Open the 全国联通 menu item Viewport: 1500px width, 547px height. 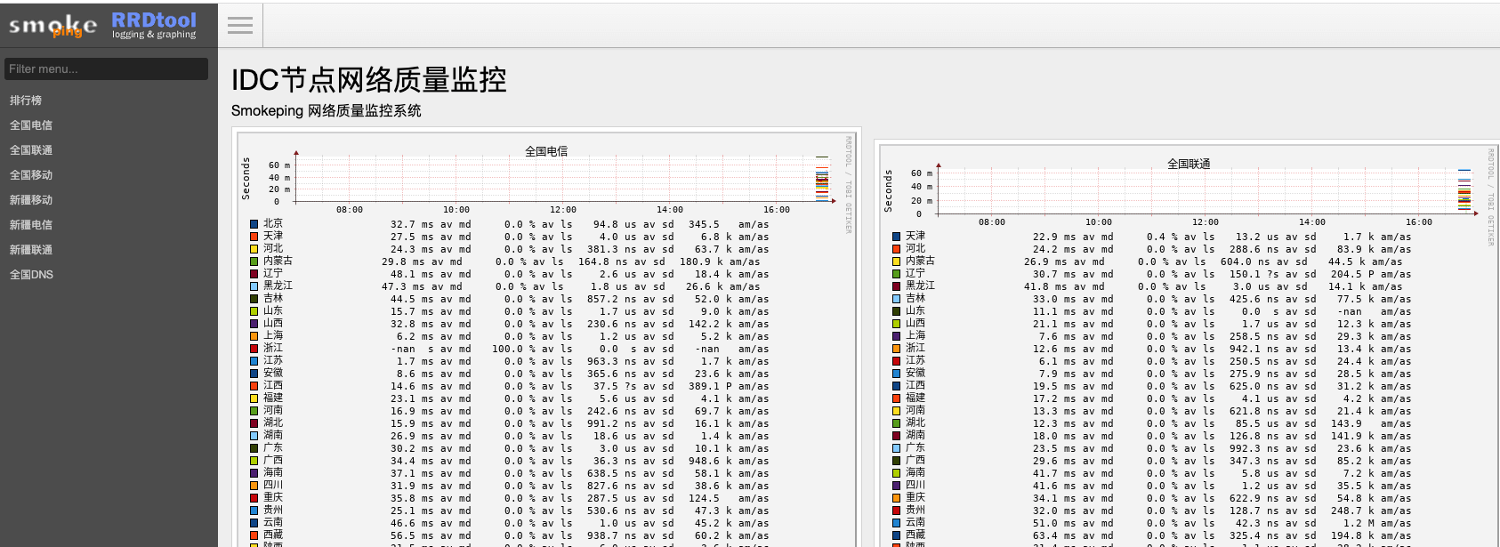pos(31,150)
